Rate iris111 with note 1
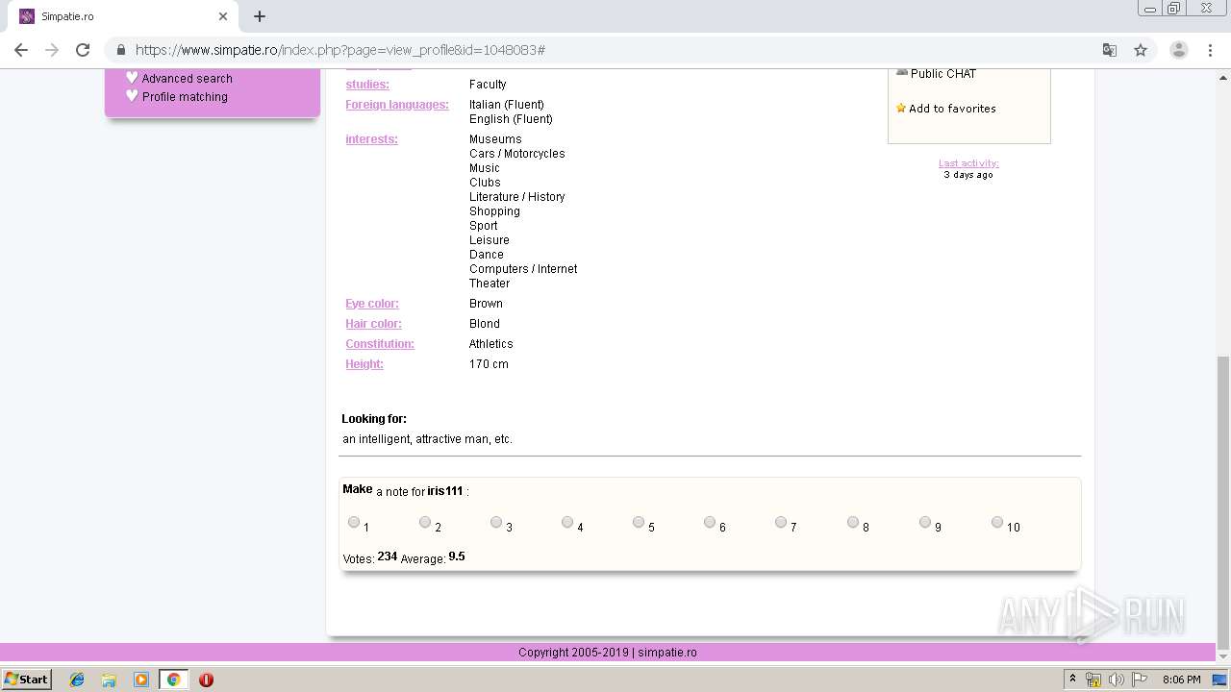1231x692 pixels. point(354,522)
